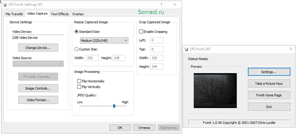
Task: Click the Fwink Settings title bar app icon
Action: tap(5, 5)
